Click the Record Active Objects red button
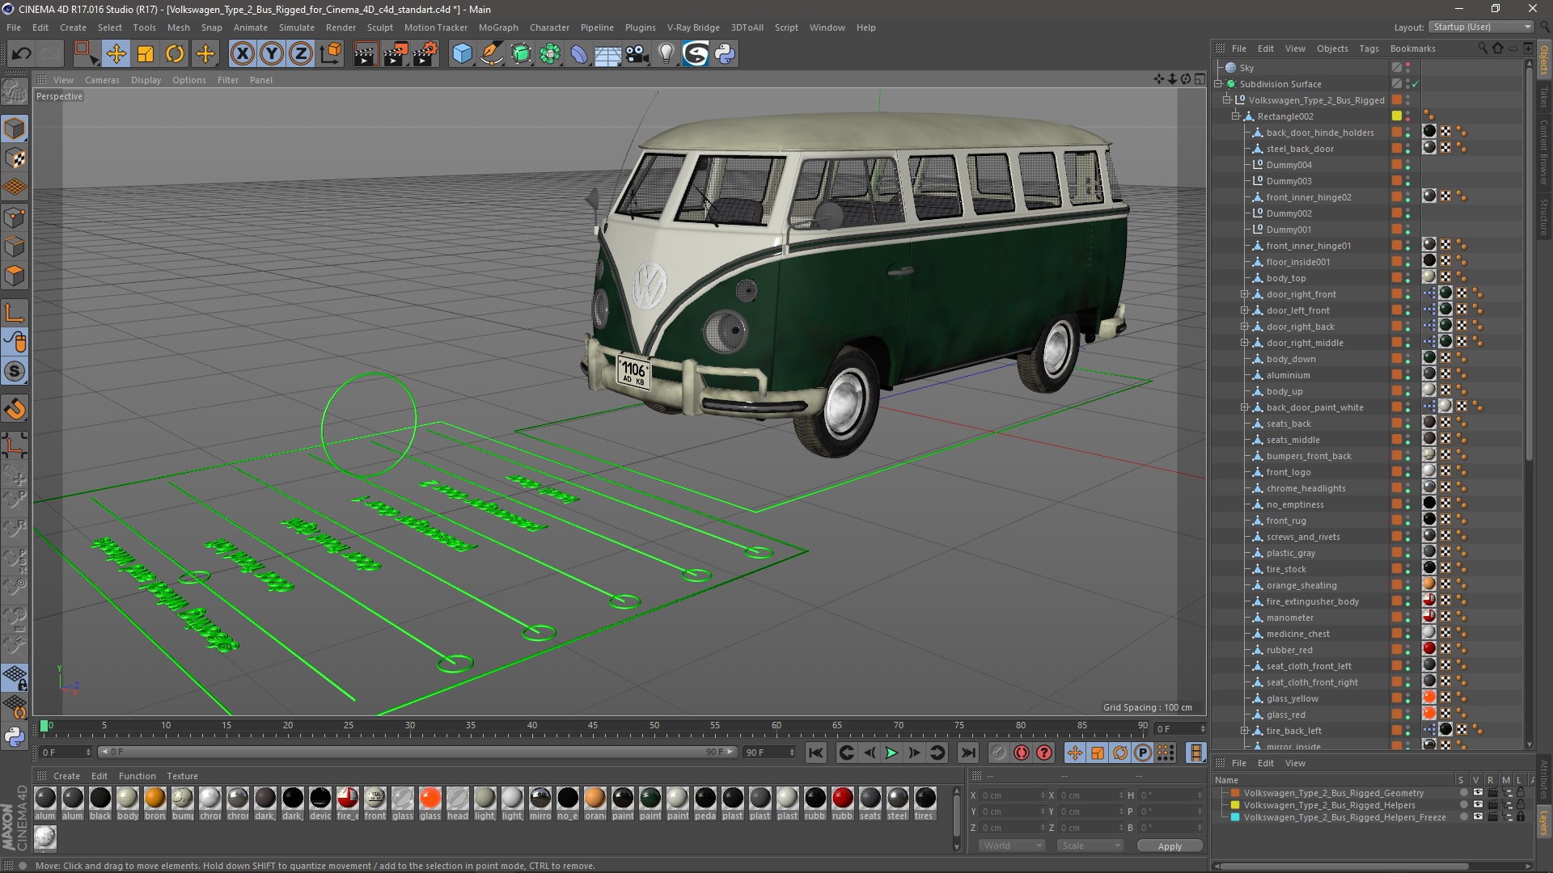This screenshot has width=1553, height=873. [x=999, y=753]
